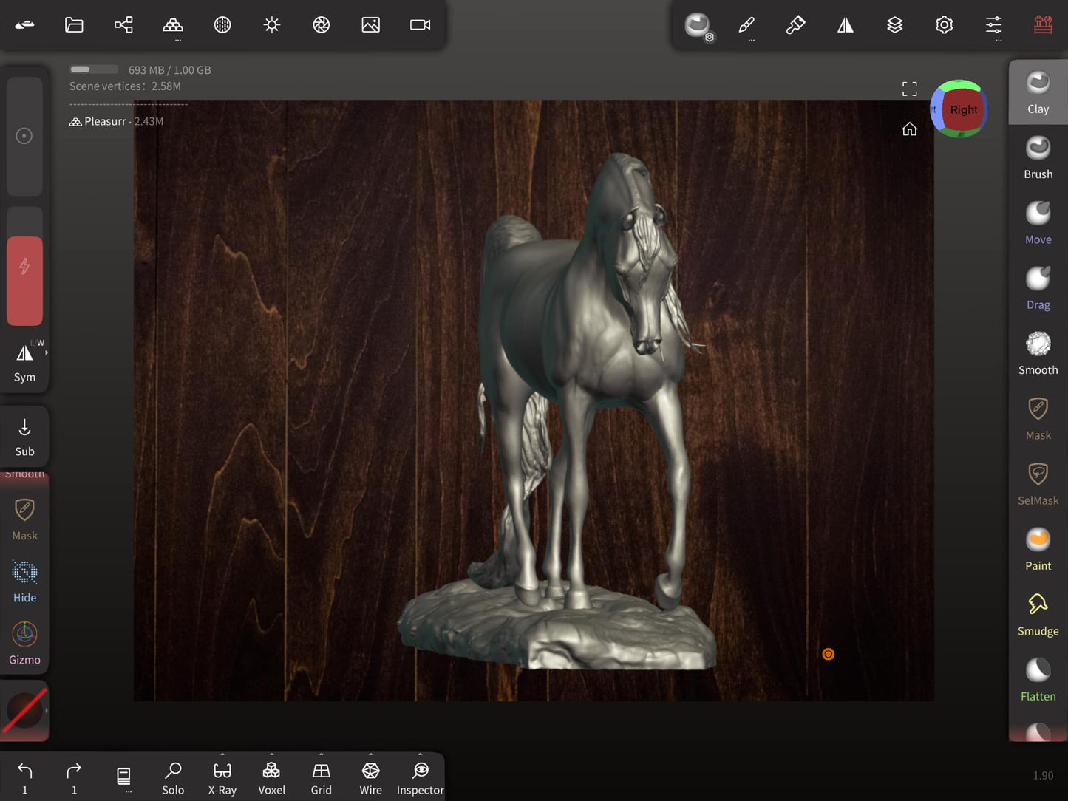Open the Background image menu
The image size is (1068, 801).
pyautogui.click(x=370, y=25)
